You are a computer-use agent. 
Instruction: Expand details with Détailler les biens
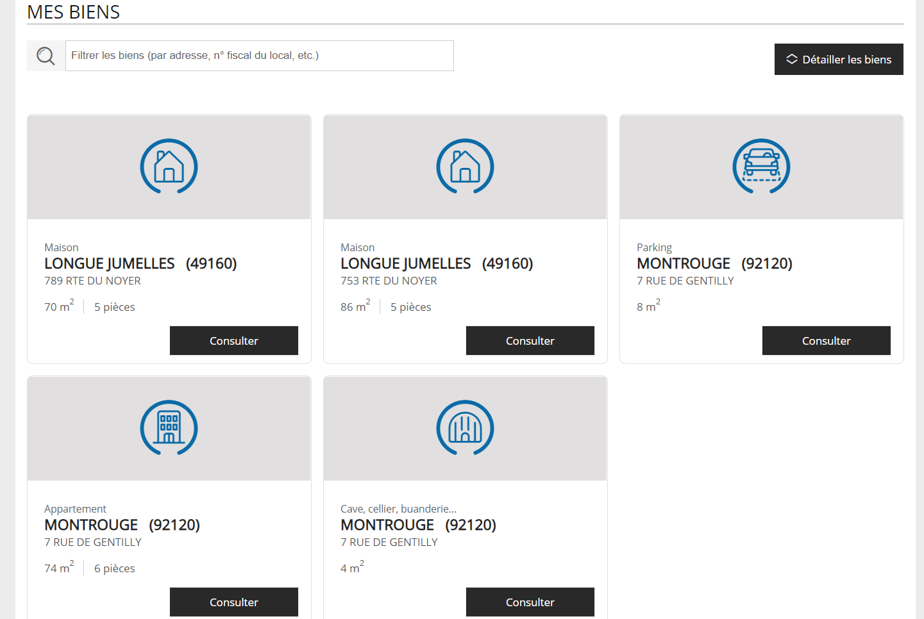click(x=839, y=60)
